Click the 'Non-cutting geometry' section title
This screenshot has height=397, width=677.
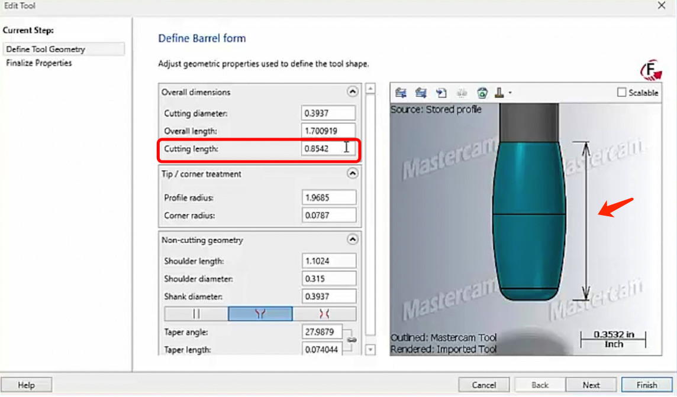(x=202, y=240)
